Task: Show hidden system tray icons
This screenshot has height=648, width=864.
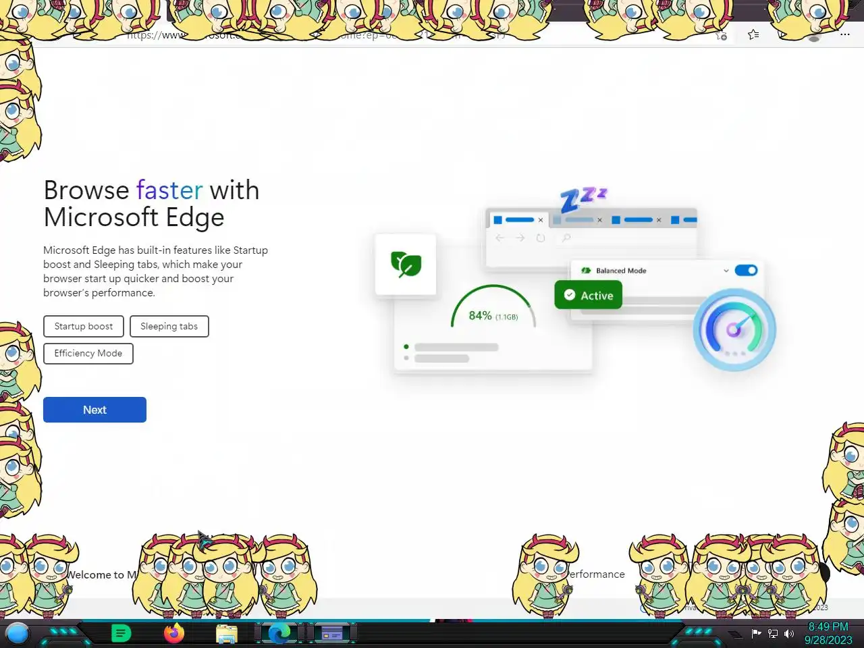Action: [x=734, y=634]
